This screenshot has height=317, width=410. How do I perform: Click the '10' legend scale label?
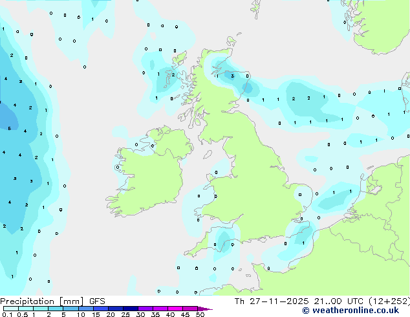coord(81,314)
